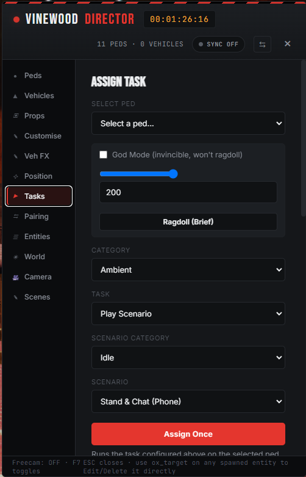This screenshot has height=477, width=306.
Task: Open the Select a ped dropdown
Action: coord(188,123)
